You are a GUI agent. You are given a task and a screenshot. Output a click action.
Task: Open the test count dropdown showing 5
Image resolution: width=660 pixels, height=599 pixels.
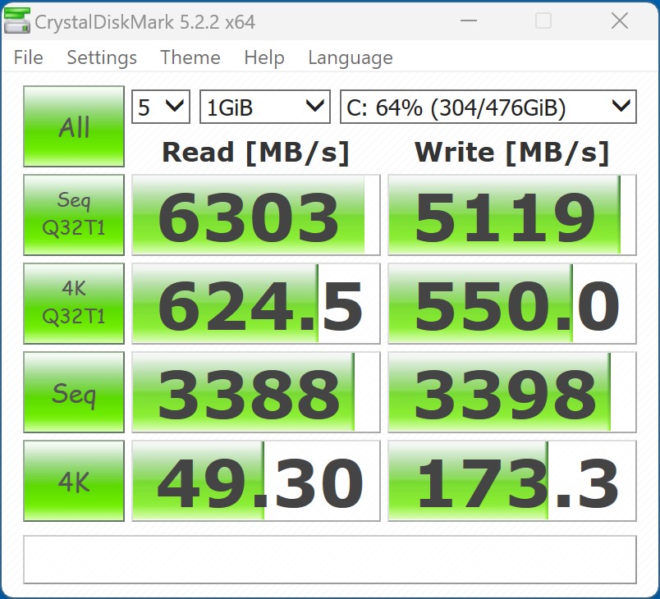(161, 107)
